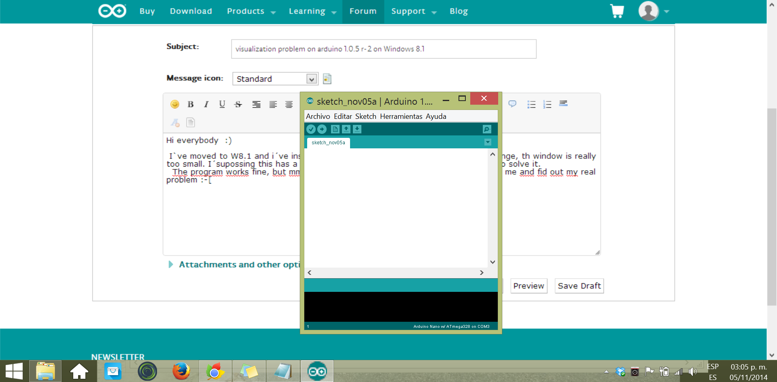This screenshot has height=382, width=777.
Task: Open the Ayuda menu in Arduino IDE
Action: pos(436,116)
